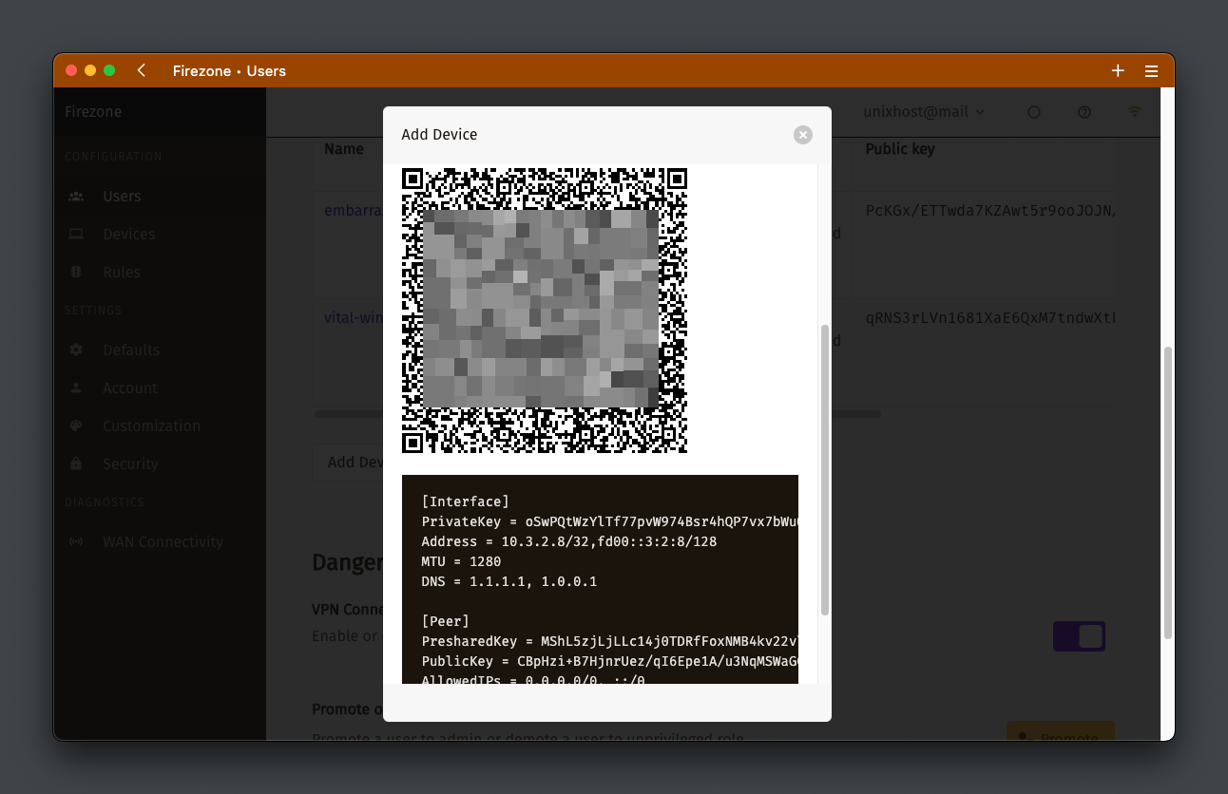Click the QR code image
The image size is (1228, 794).
pyautogui.click(x=545, y=311)
